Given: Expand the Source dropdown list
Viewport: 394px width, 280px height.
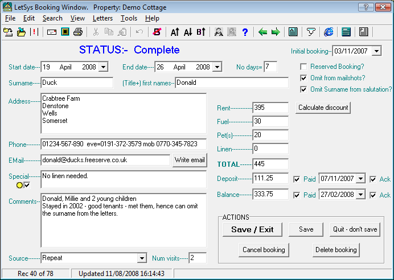Looking at the screenshot, I should 142,258.
